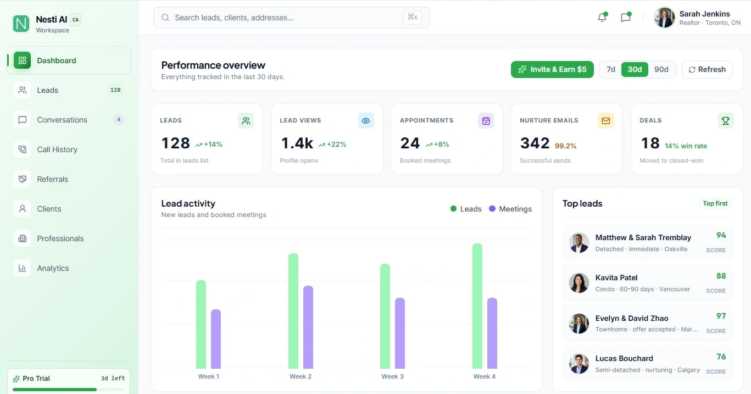751x394 pixels.
Task: Click the '1.4k' lead views number
Action: pos(297,143)
